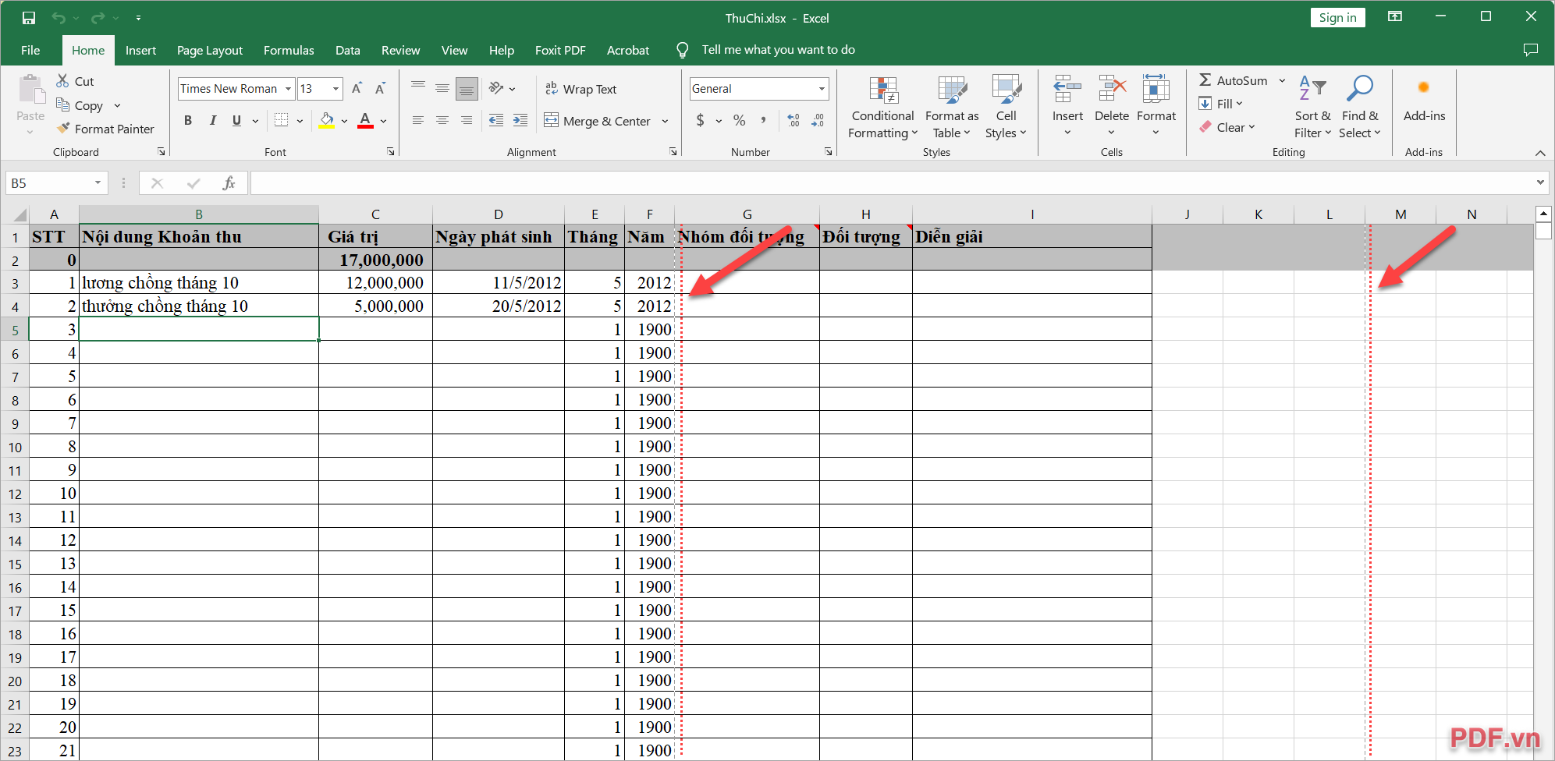Open the font size dropdown
Screen dimensions: 1555x761
coord(336,89)
